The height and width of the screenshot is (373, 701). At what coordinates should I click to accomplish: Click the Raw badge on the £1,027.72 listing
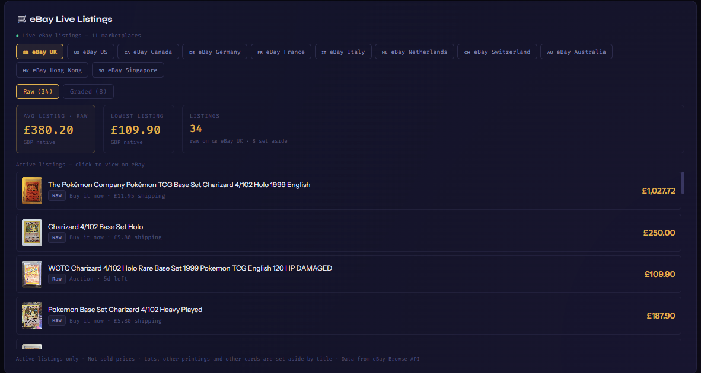57,195
